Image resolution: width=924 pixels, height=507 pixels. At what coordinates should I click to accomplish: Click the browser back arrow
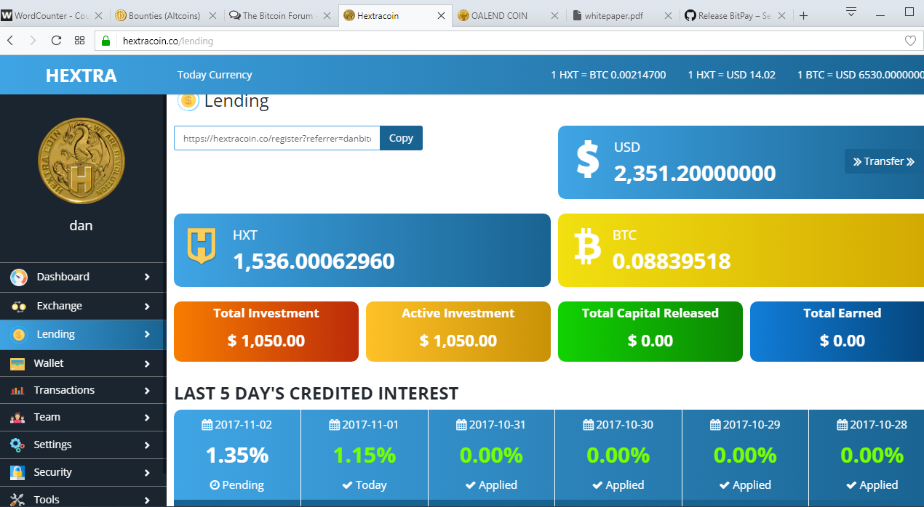(10, 41)
